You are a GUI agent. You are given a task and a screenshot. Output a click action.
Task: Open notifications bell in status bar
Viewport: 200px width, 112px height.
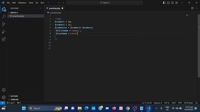197,103
